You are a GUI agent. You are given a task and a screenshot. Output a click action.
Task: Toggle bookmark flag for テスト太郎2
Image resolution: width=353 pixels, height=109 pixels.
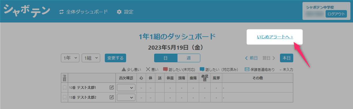click(x=65, y=97)
